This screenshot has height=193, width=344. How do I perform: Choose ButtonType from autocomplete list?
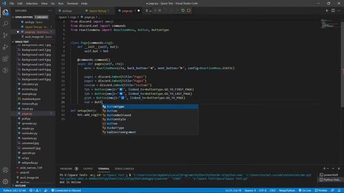[x=150, y=107]
